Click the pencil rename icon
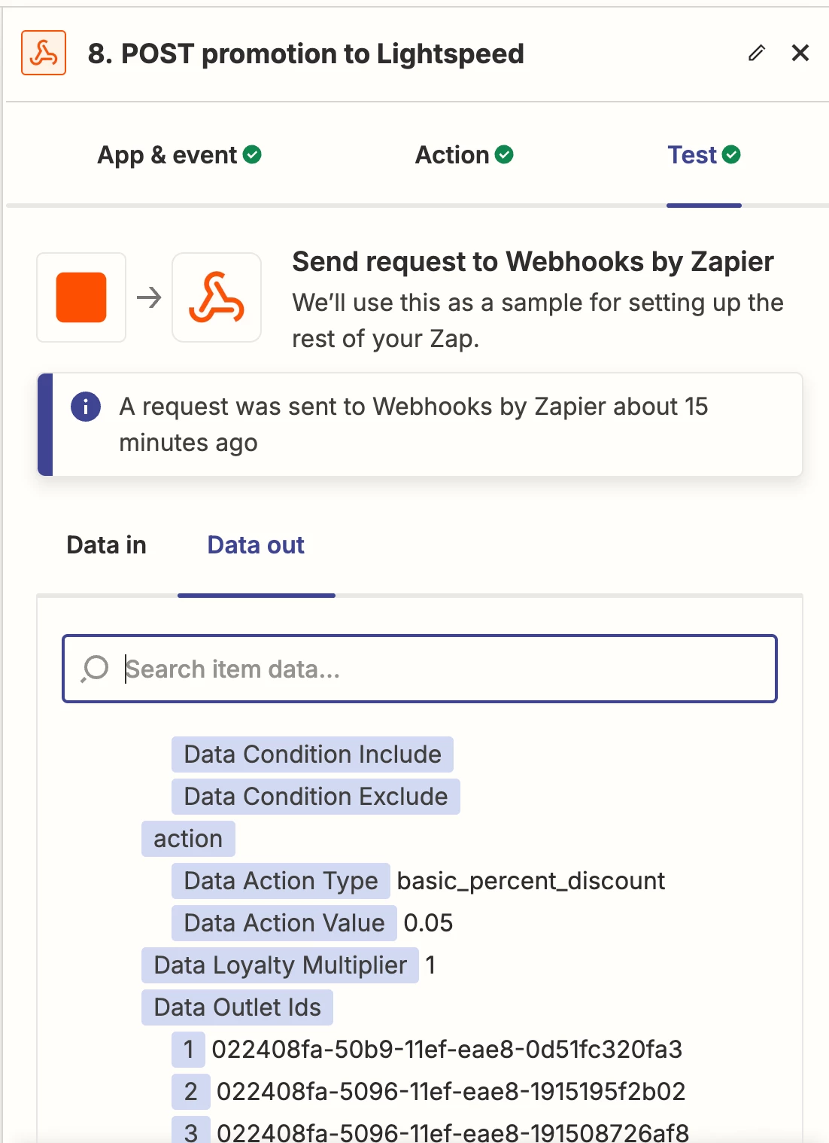The image size is (829, 1143). click(757, 53)
